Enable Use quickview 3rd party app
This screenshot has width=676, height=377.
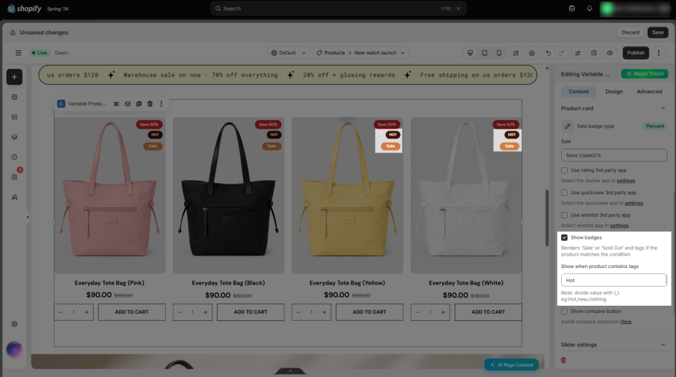(564, 193)
